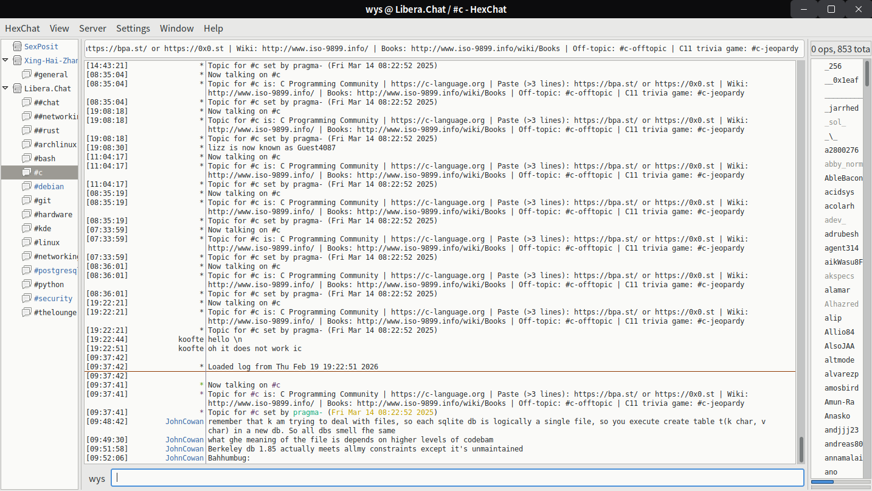
Task: Click the SexPosit server icon
Action: 16,46
